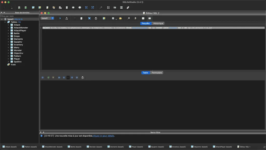Select the EquipInv table in tree

pos(18,42)
